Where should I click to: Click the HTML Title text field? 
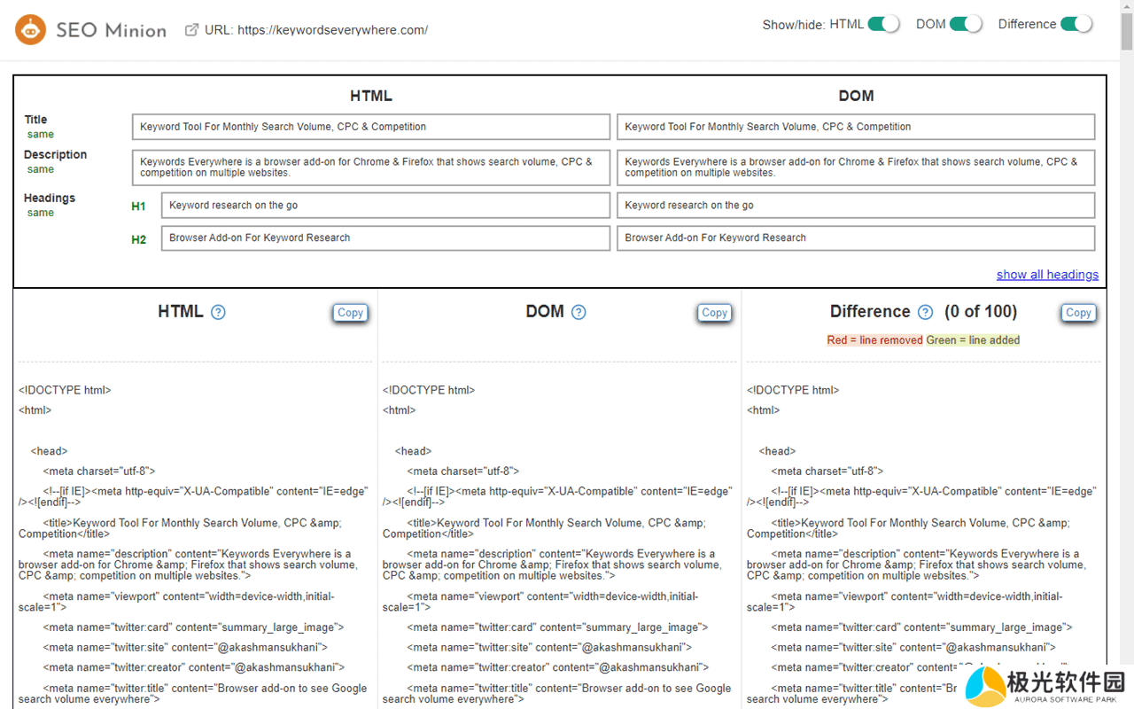coord(370,127)
